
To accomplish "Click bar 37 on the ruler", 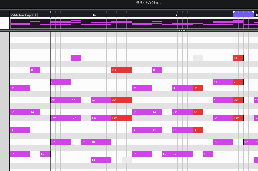I will 175,15.
